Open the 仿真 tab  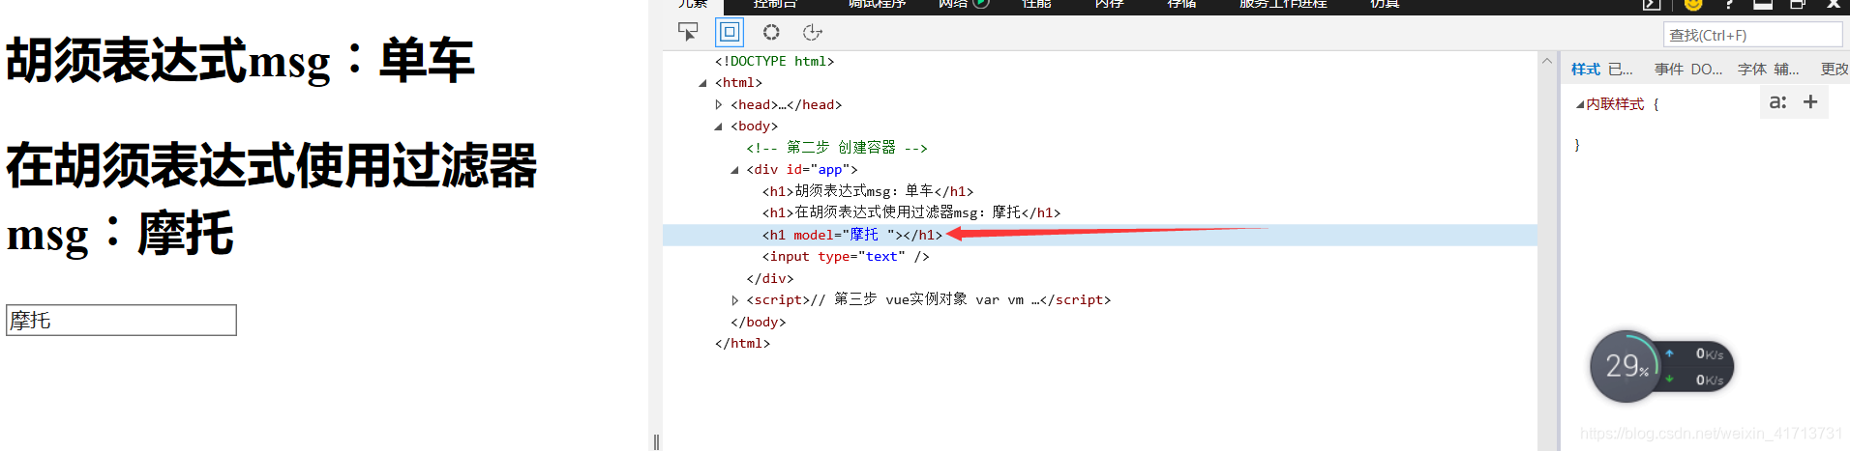1385,4
